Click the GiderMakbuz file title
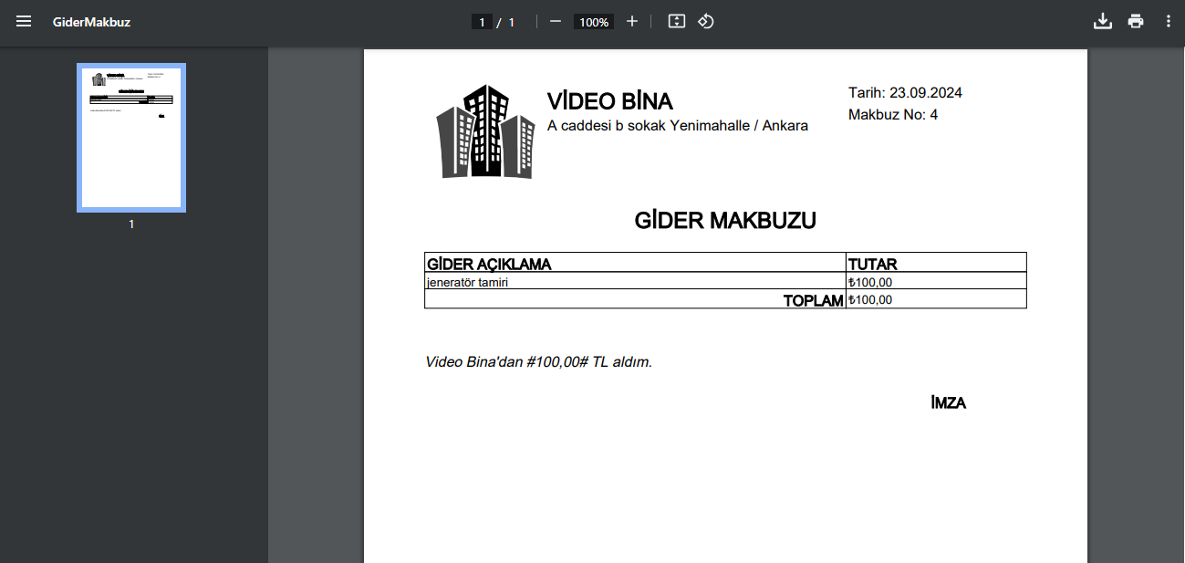This screenshot has height=563, width=1185. pos(91,21)
